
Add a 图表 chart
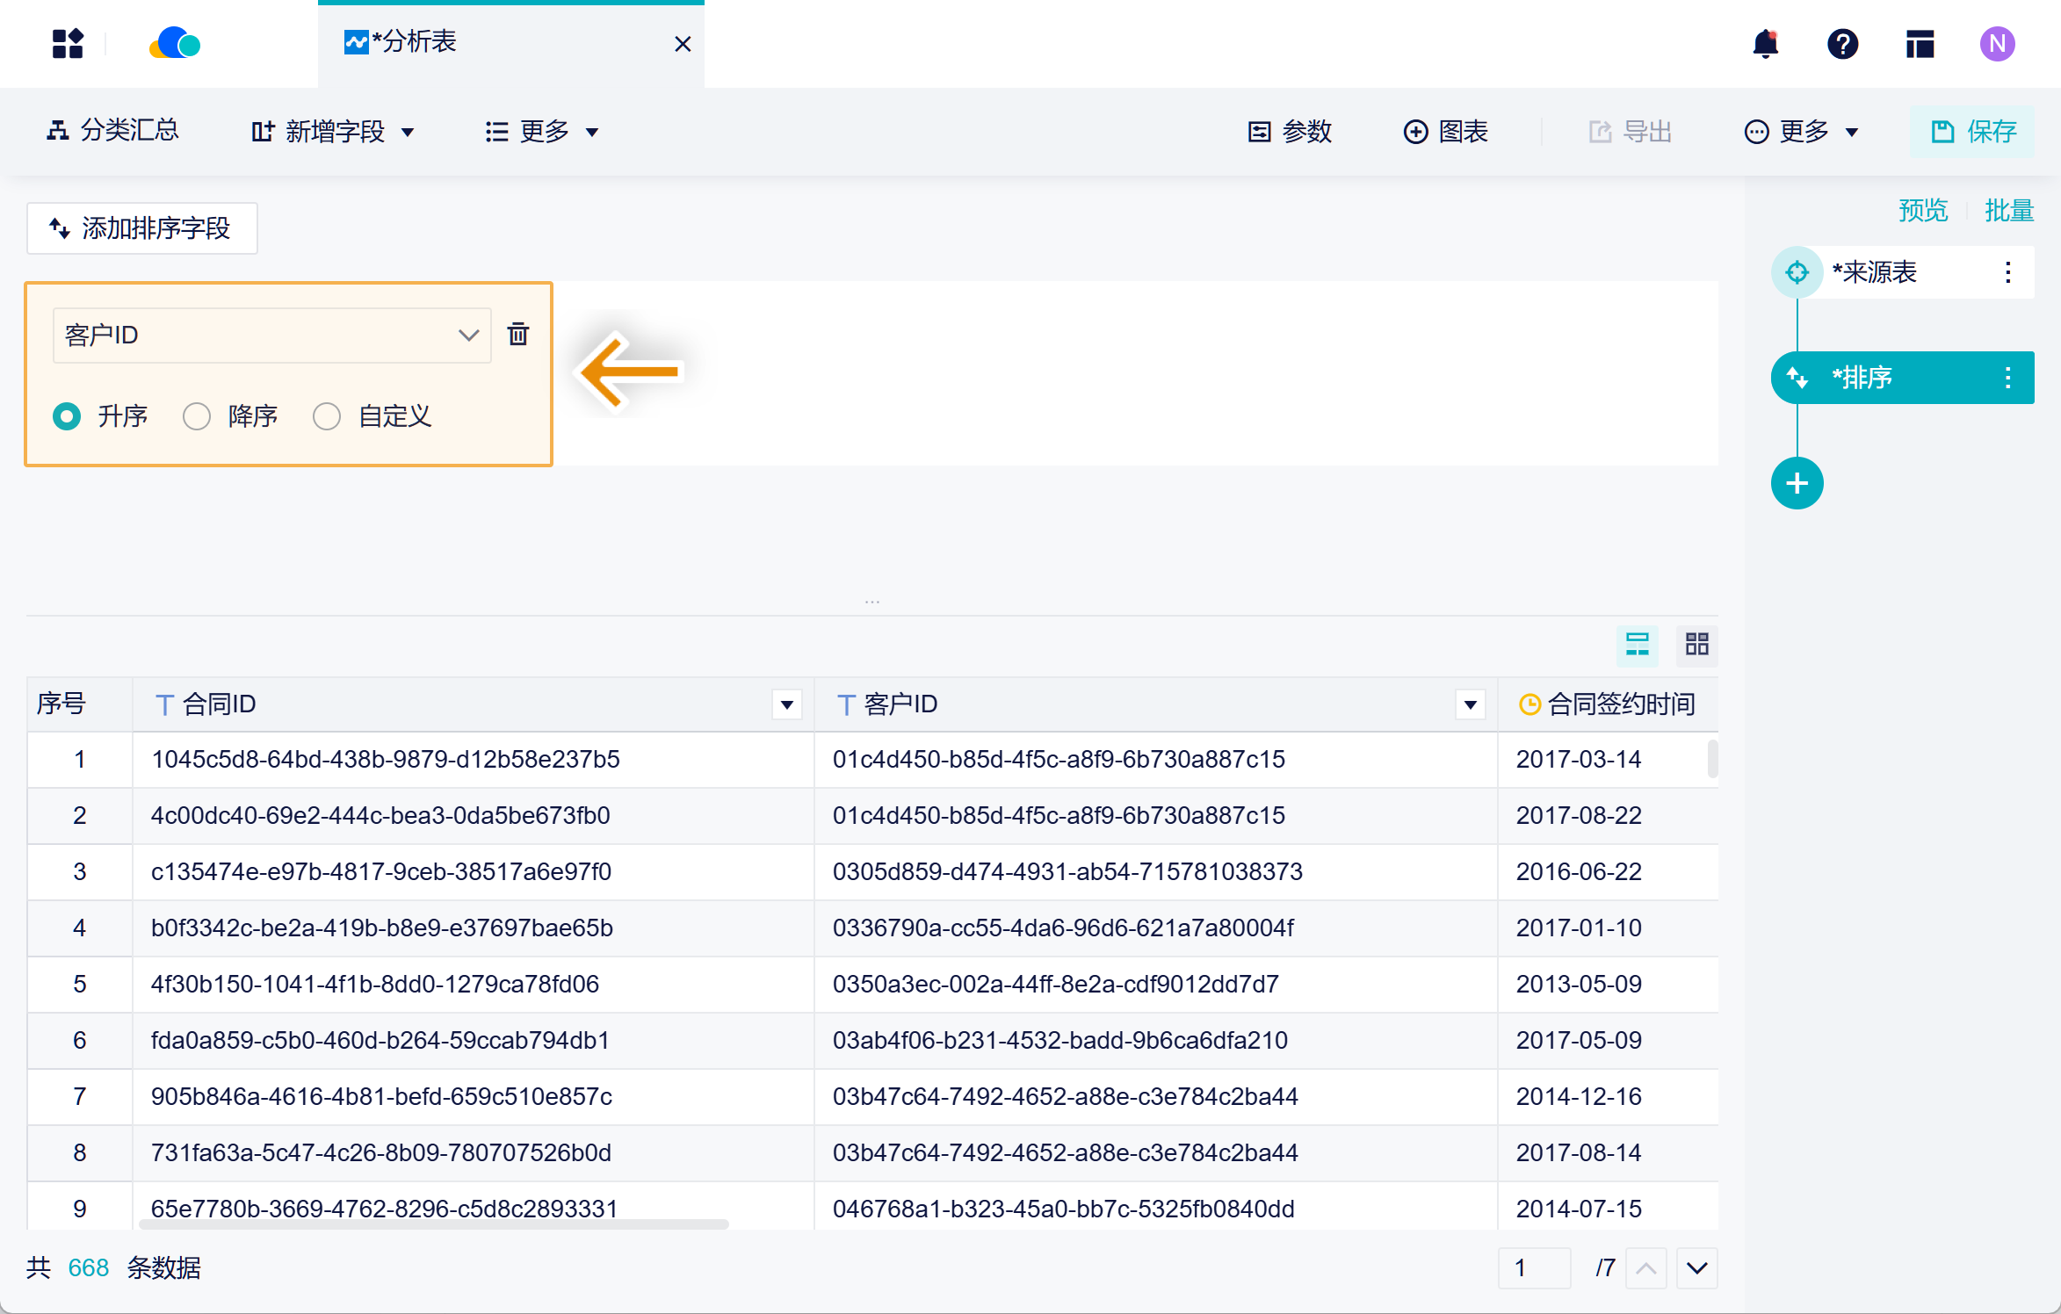[1445, 132]
